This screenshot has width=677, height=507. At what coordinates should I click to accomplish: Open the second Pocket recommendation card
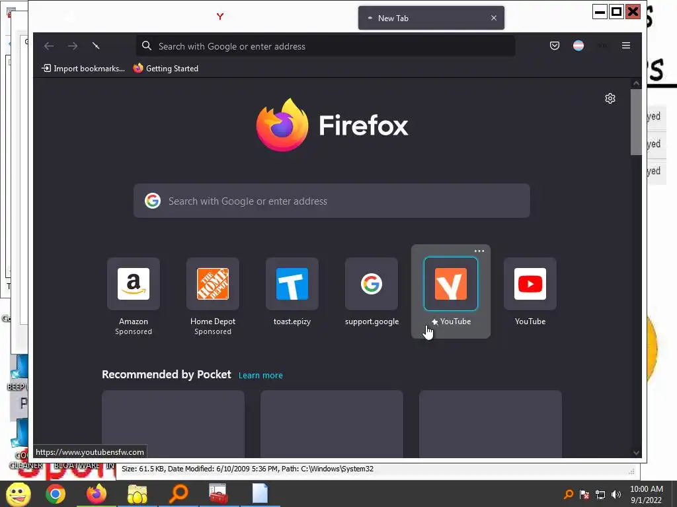coord(332,424)
